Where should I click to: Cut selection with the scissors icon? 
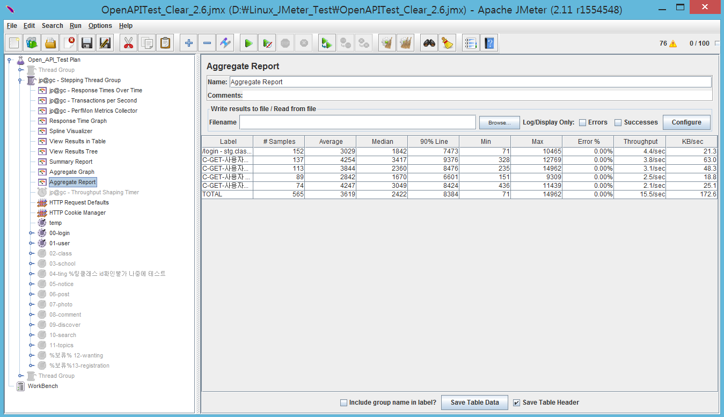pos(128,43)
